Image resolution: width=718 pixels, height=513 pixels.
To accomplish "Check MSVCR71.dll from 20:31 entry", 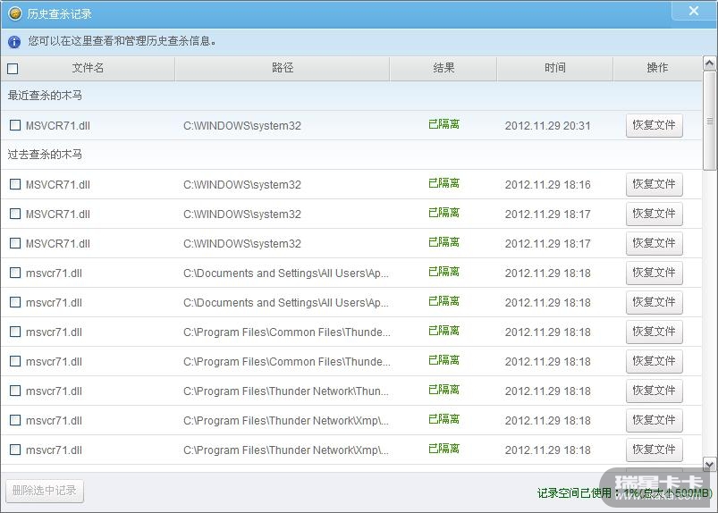I will pyautogui.click(x=15, y=125).
